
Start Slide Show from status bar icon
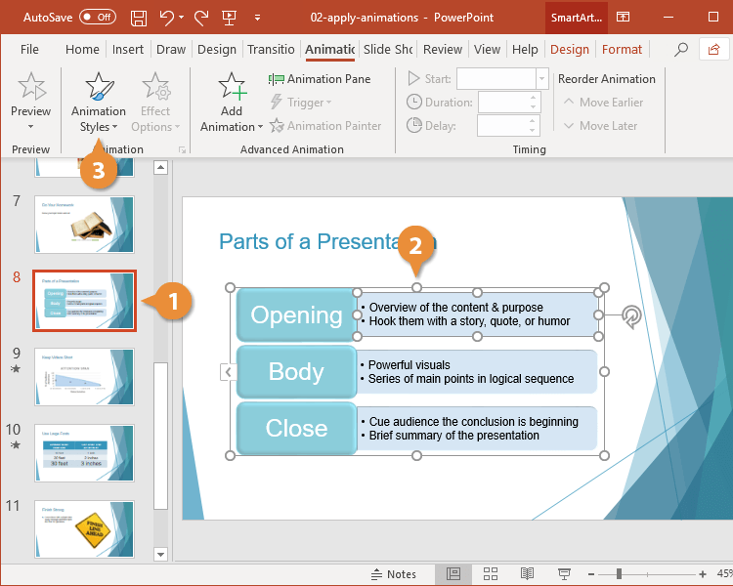pyautogui.click(x=564, y=573)
